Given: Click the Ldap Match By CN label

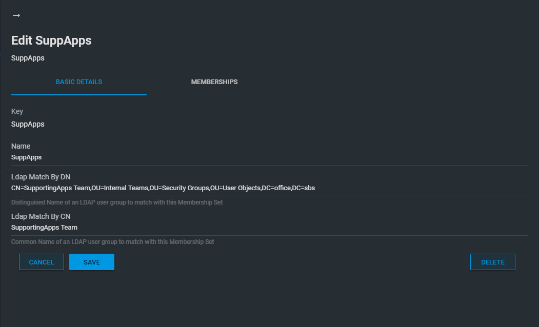Looking at the screenshot, I should point(41,216).
